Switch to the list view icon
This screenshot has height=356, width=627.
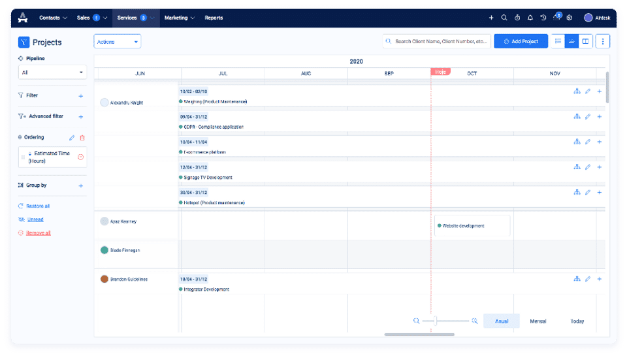point(558,41)
